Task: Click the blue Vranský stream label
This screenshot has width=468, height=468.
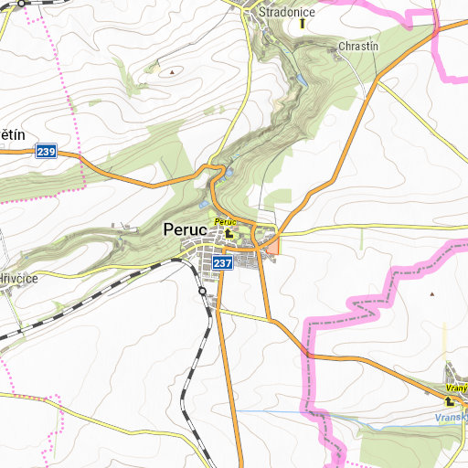Action: click(452, 417)
